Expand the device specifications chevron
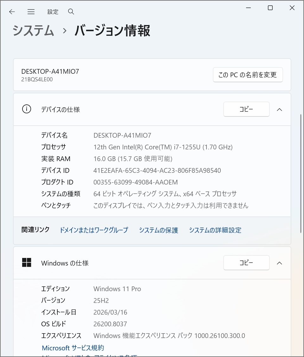This screenshot has width=304, height=357. [279, 109]
